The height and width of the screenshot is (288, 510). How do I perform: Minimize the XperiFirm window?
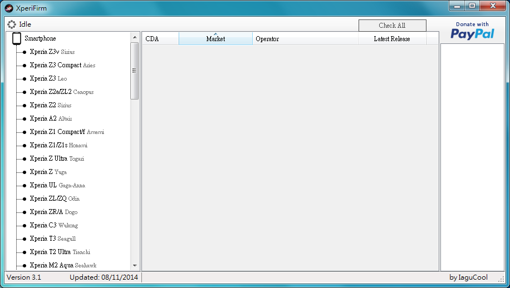click(457, 6)
